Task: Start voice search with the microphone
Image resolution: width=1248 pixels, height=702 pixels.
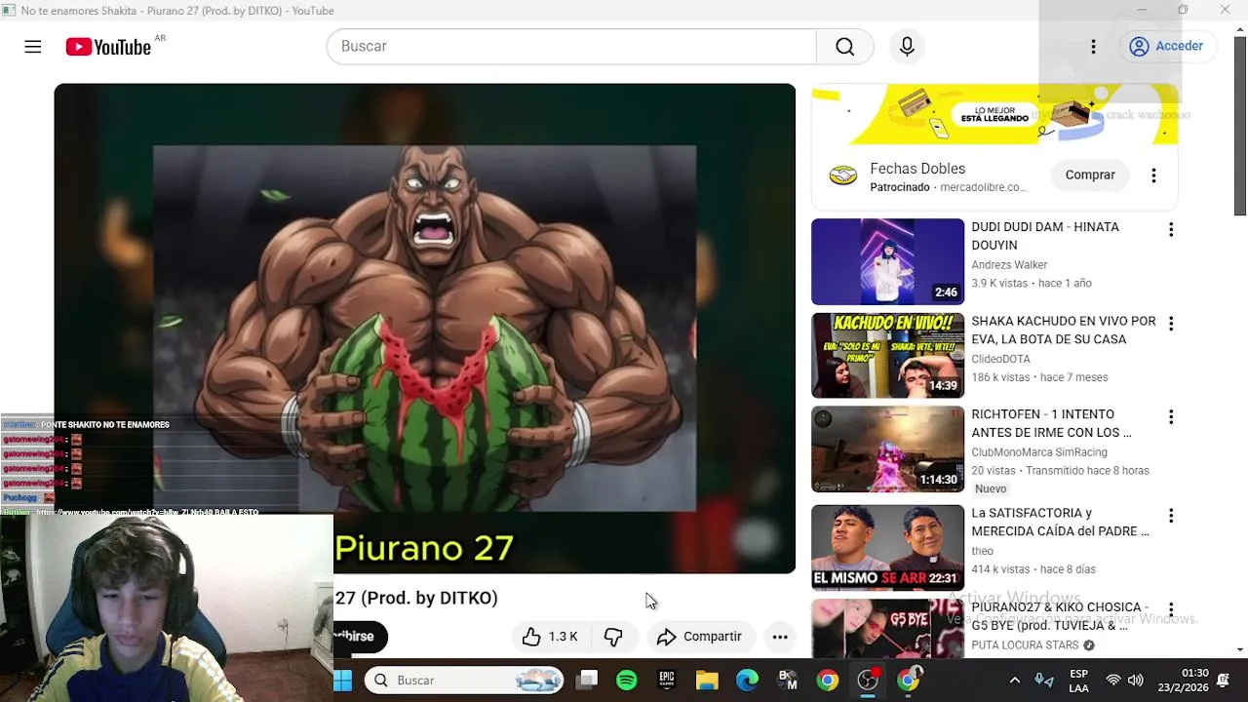Action: [907, 46]
